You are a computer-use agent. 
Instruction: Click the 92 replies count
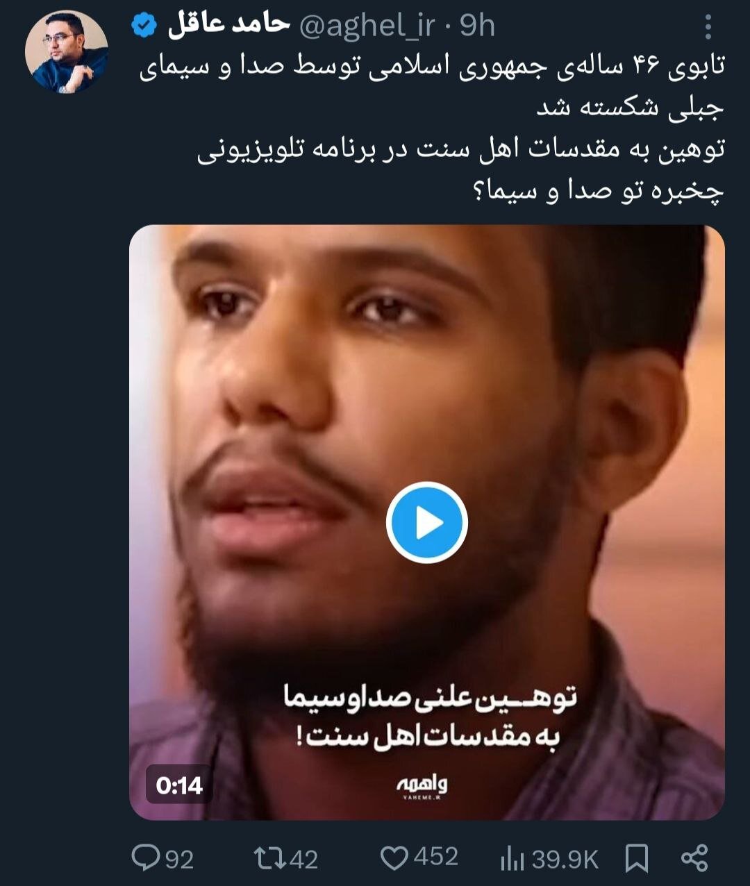pyautogui.click(x=179, y=860)
